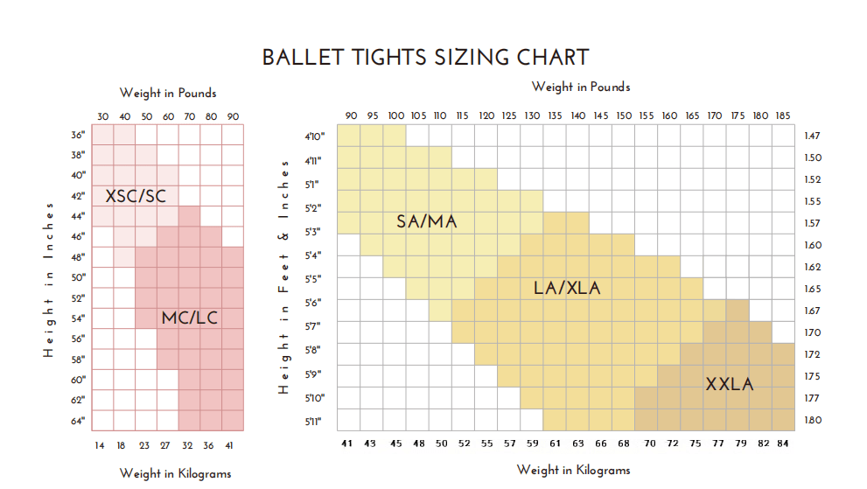The width and height of the screenshot is (867, 489).
Task: Click the 84 kilograms value on the adult chart
Action: point(782,444)
